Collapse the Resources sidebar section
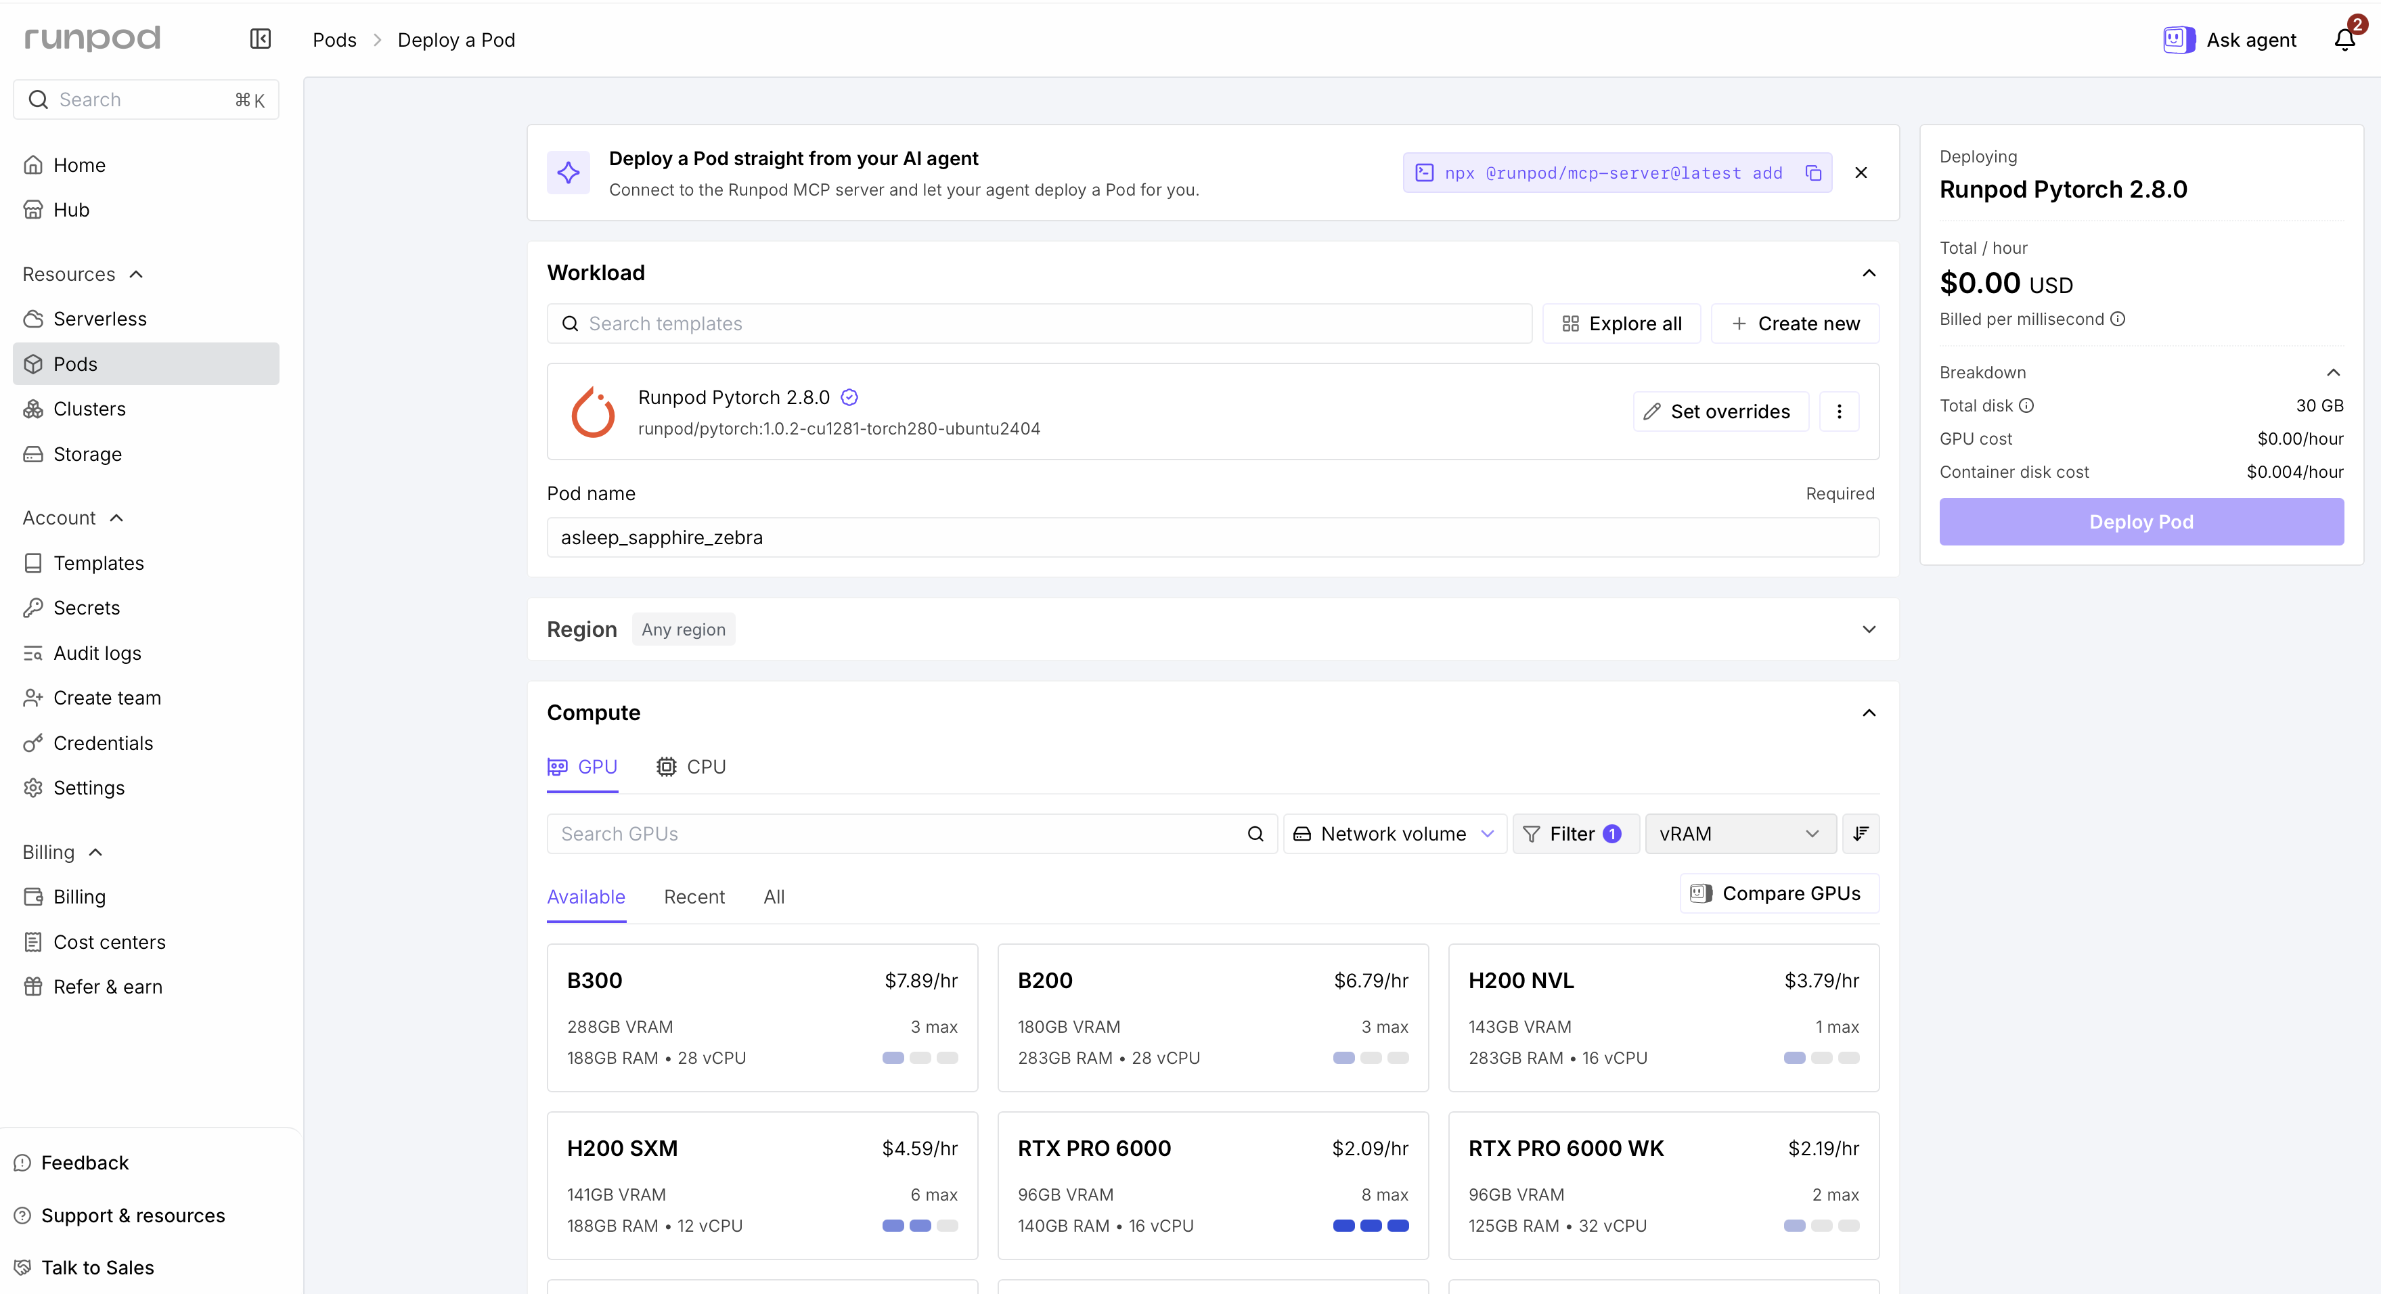Screen dimensions: 2381x1294 pos(83,275)
